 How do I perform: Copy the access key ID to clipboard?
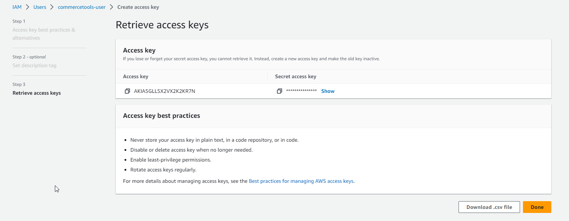coord(127,91)
